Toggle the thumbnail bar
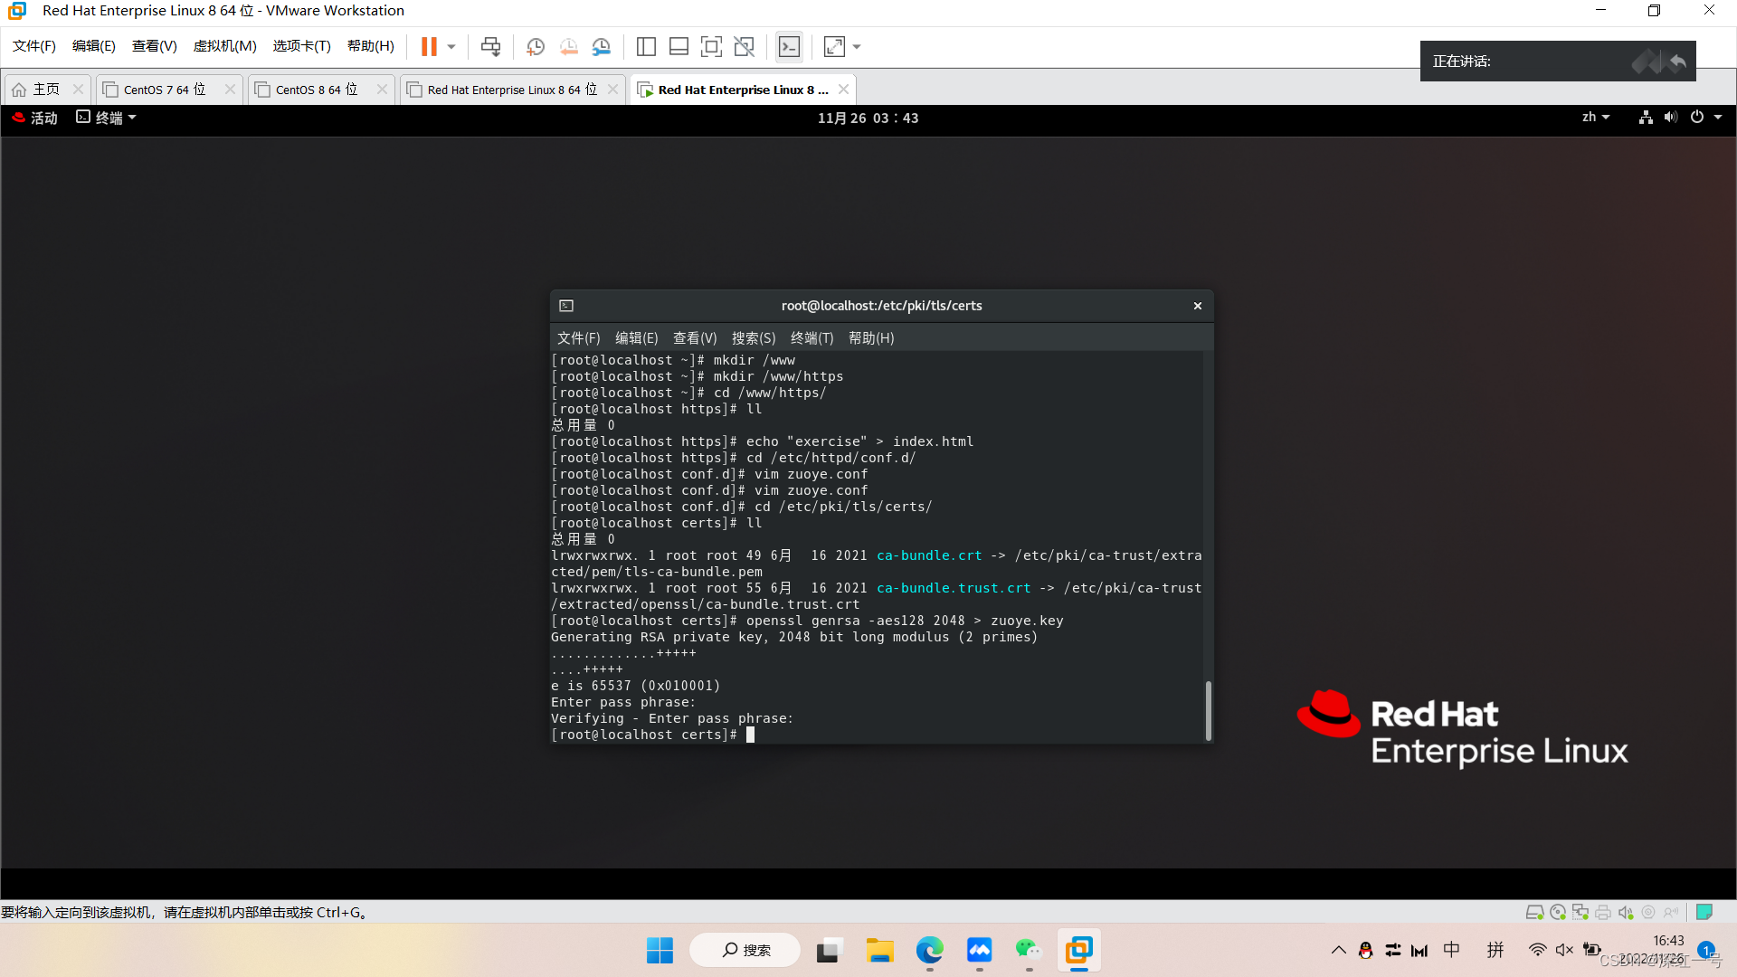This screenshot has height=977, width=1737. [679, 46]
